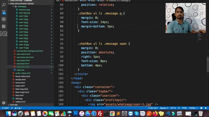
Task: Open the App Store in the dock
Action: pos(88,113)
